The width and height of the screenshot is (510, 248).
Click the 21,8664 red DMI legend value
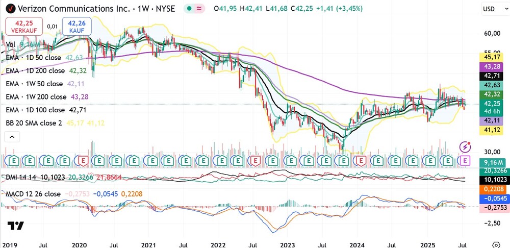tap(108, 178)
